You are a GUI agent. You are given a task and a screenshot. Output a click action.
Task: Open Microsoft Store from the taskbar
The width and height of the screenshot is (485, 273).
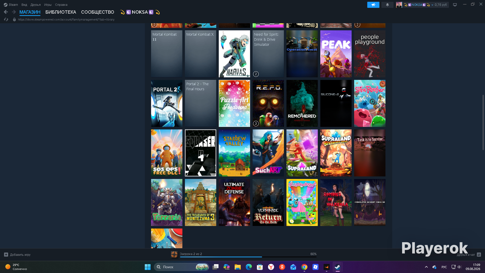click(260, 267)
